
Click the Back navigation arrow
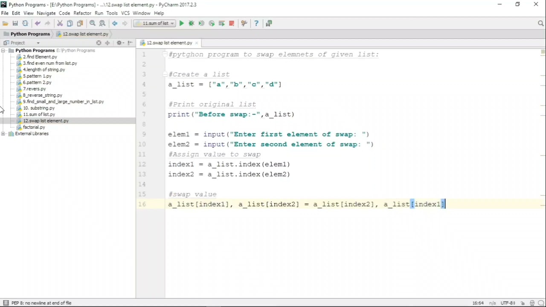click(x=115, y=23)
